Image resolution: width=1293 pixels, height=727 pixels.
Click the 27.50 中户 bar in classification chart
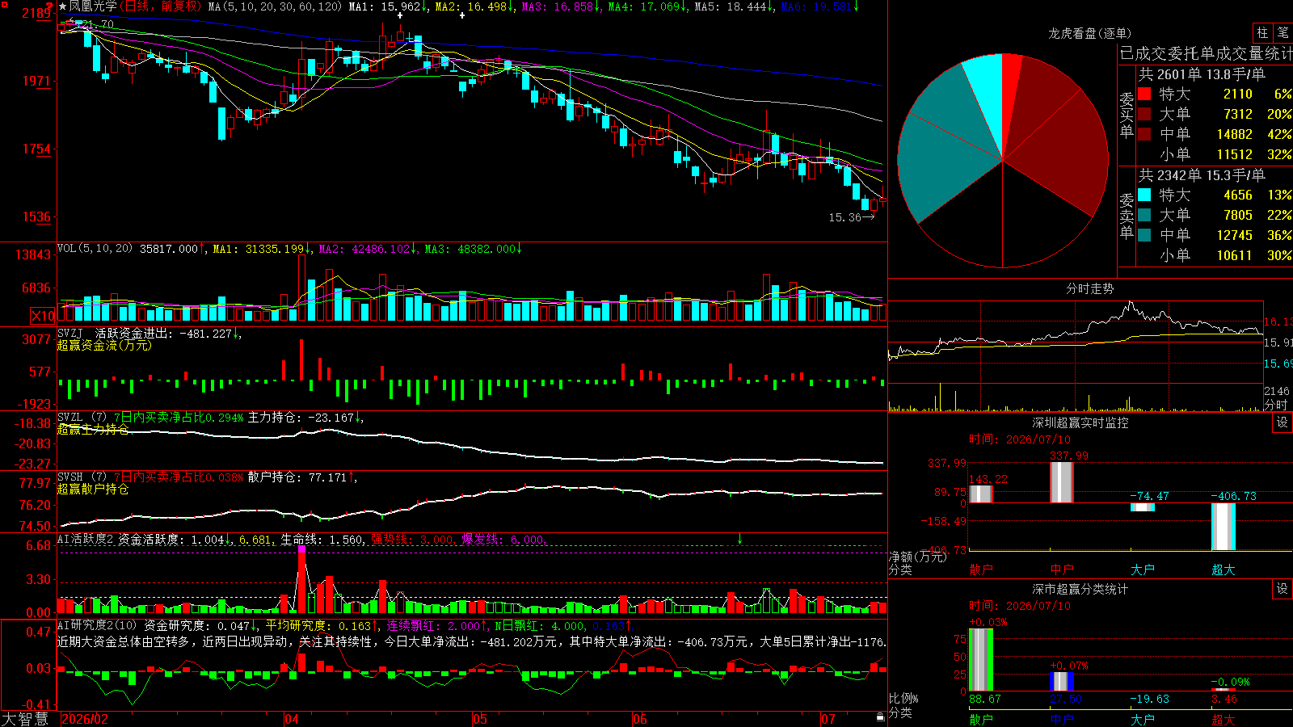[x=1061, y=682]
